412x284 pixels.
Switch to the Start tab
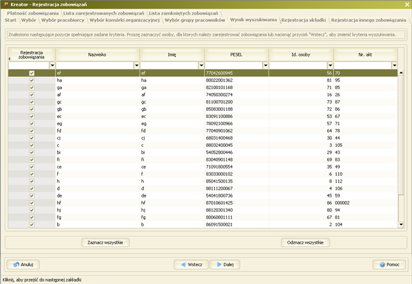(x=10, y=20)
